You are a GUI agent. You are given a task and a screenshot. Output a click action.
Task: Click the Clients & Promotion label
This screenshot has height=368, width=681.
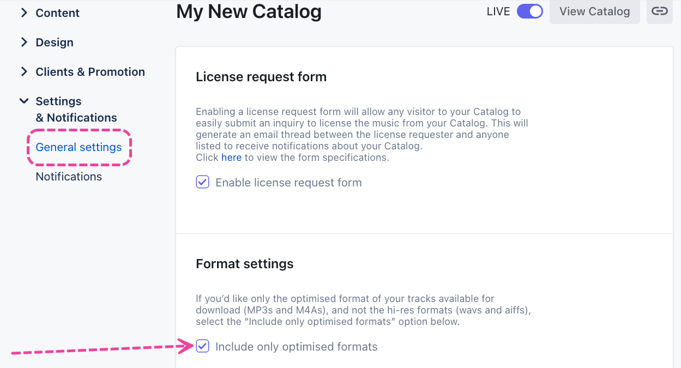[90, 72]
